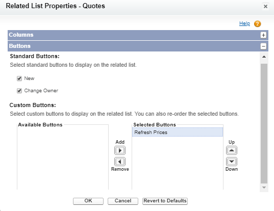Image resolution: width=274 pixels, height=211 pixels.
Task: Collapse the Buttons section minus icon
Action: [263, 46]
